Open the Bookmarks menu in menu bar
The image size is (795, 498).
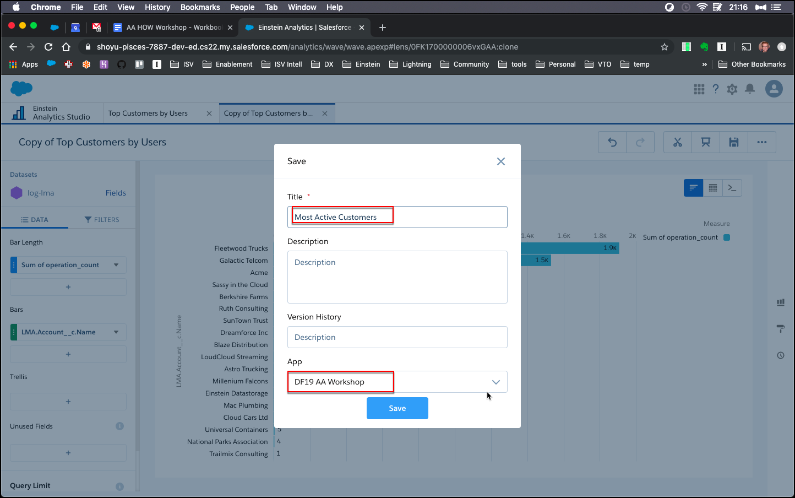click(200, 7)
